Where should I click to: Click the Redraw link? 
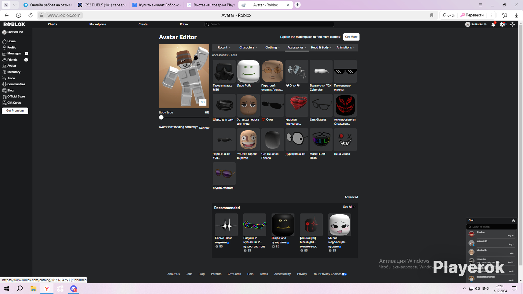pos(204,128)
